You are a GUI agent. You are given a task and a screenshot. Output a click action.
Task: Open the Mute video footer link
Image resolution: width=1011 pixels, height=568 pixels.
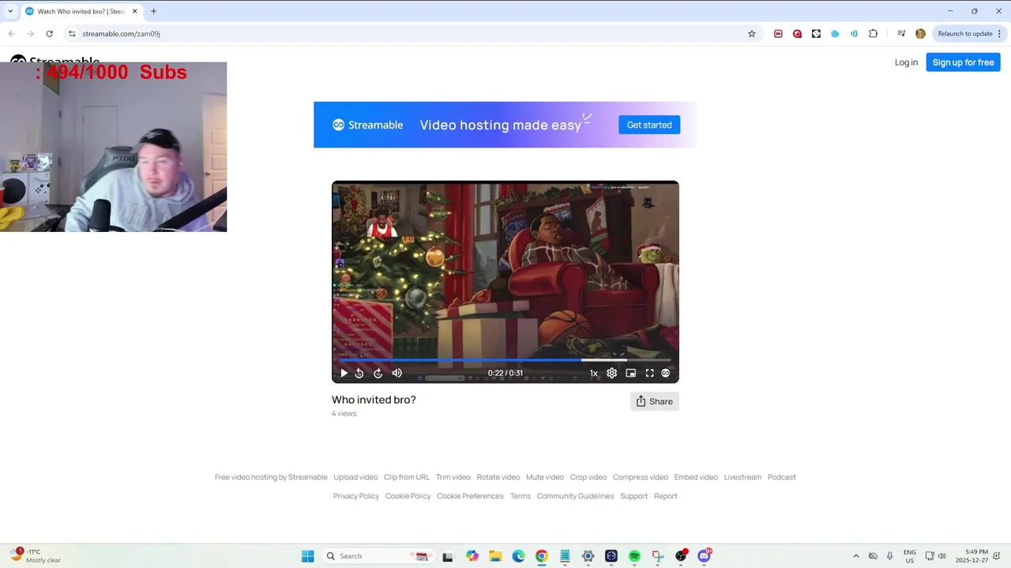tap(545, 477)
